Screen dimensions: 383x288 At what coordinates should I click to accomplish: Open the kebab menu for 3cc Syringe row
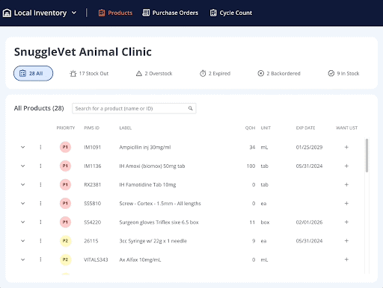[40, 241]
